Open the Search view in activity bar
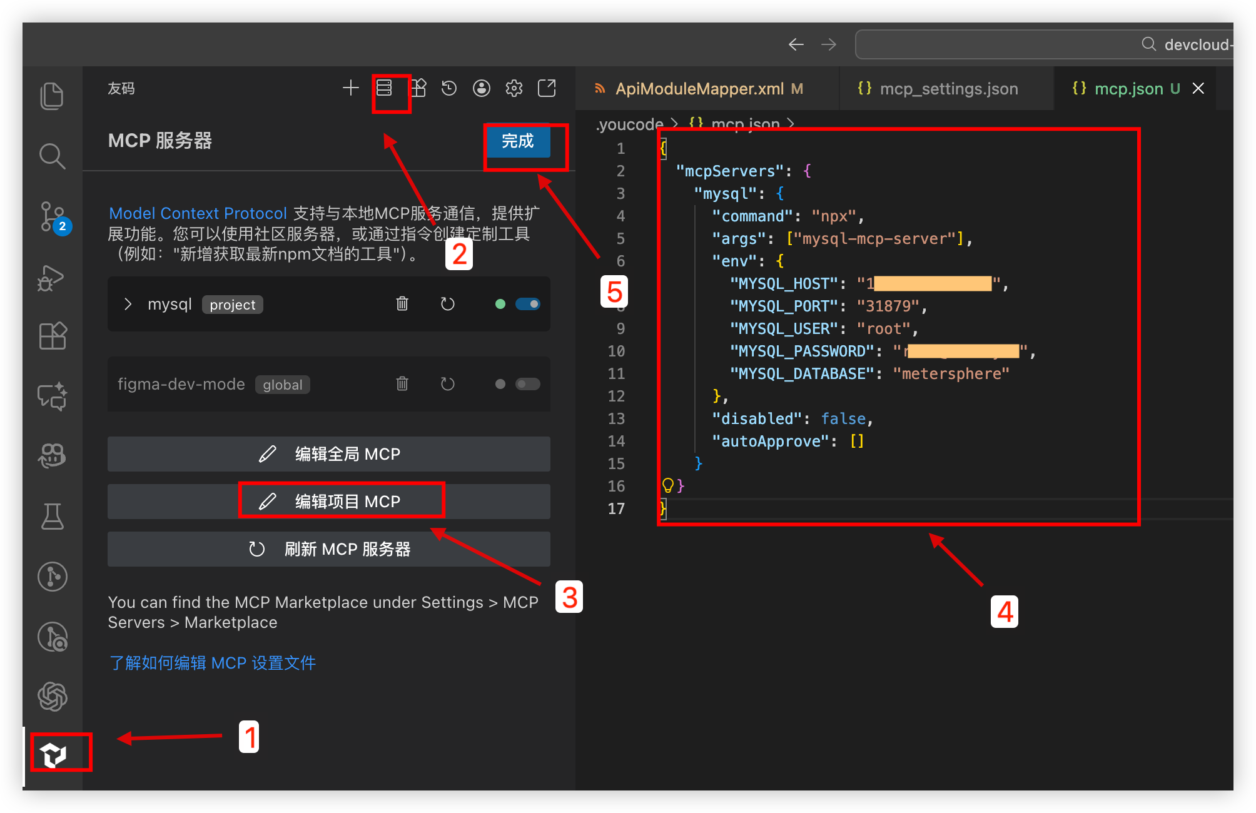The image size is (1256, 813). tap(52, 156)
